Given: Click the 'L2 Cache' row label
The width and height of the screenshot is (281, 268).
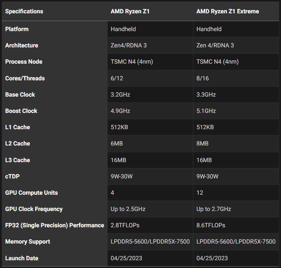Looking at the screenshot, I should pyautogui.click(x=18, y=144).
